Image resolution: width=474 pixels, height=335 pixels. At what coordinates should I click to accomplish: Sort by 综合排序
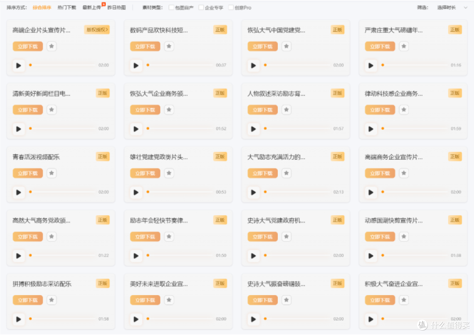pyautogui.click(x=42, y=7)
